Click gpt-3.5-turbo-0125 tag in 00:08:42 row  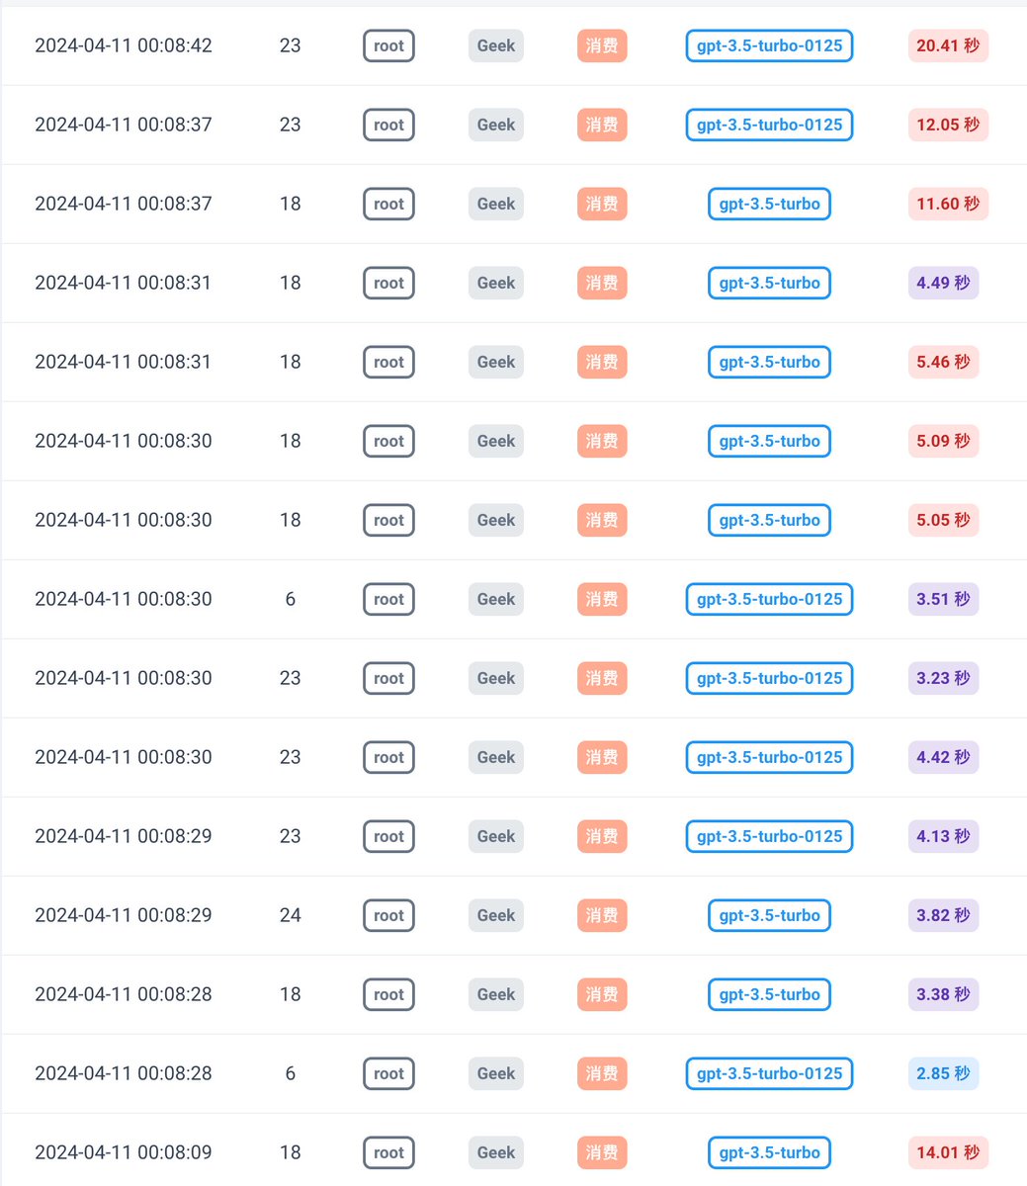769,45
